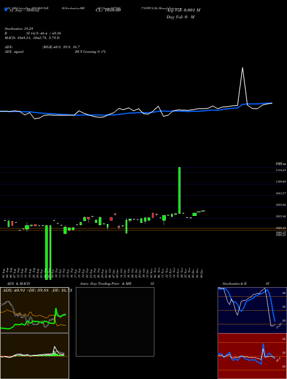Click the '(MGR) 40.9, 39.9, 16.7' ADX values
This screenshot has width=287, height=379.
(x=61, y=47)
